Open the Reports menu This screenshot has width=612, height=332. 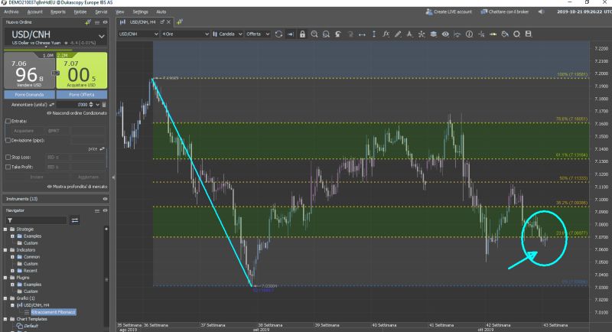click(57, 12)
